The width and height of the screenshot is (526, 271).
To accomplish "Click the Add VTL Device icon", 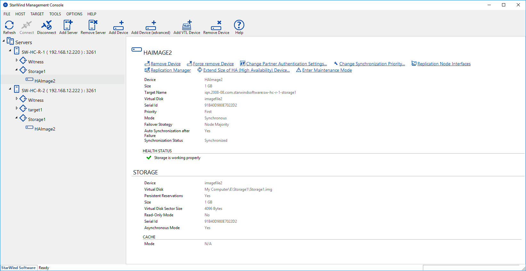I will click(x=187, y=25).
